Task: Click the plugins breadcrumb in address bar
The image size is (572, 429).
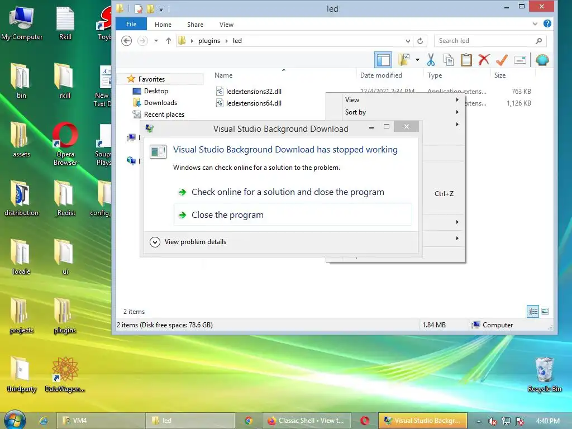Action: click(209, 41)
